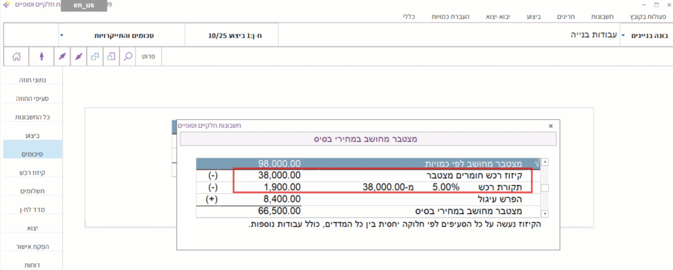Click the square layout toolbar icon

click(111, 57)
